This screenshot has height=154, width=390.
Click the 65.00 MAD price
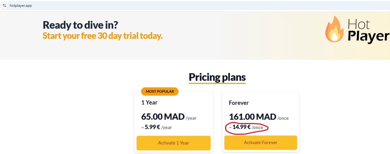(163, 116)
